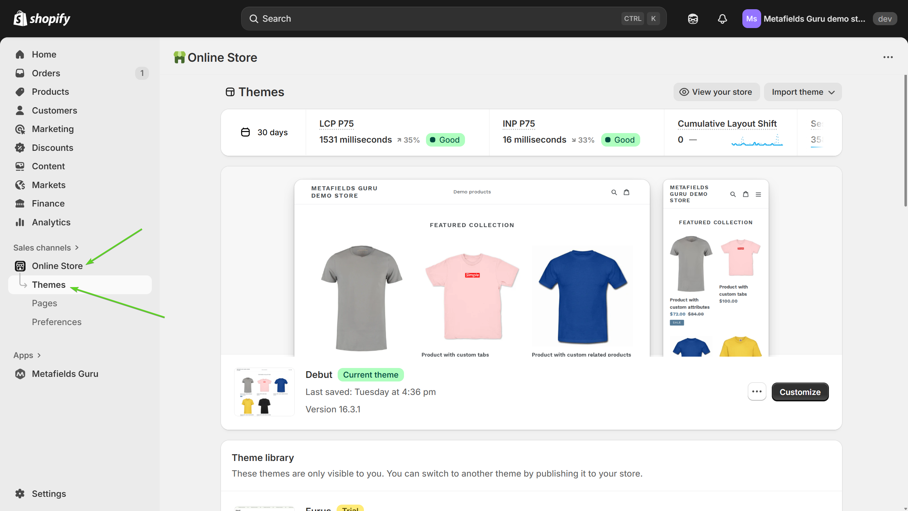
Task: Open Settings at sidebar bottom
Action: (49, 494)
